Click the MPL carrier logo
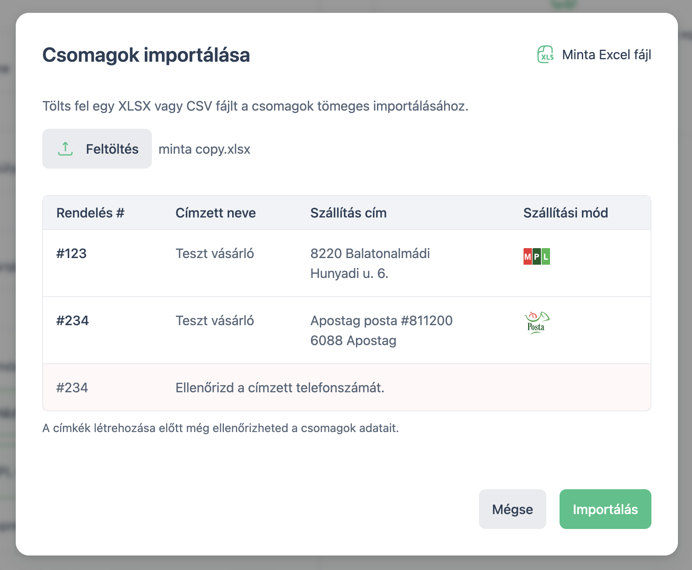 536,256
